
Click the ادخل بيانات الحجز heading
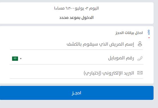pos(129,33)
